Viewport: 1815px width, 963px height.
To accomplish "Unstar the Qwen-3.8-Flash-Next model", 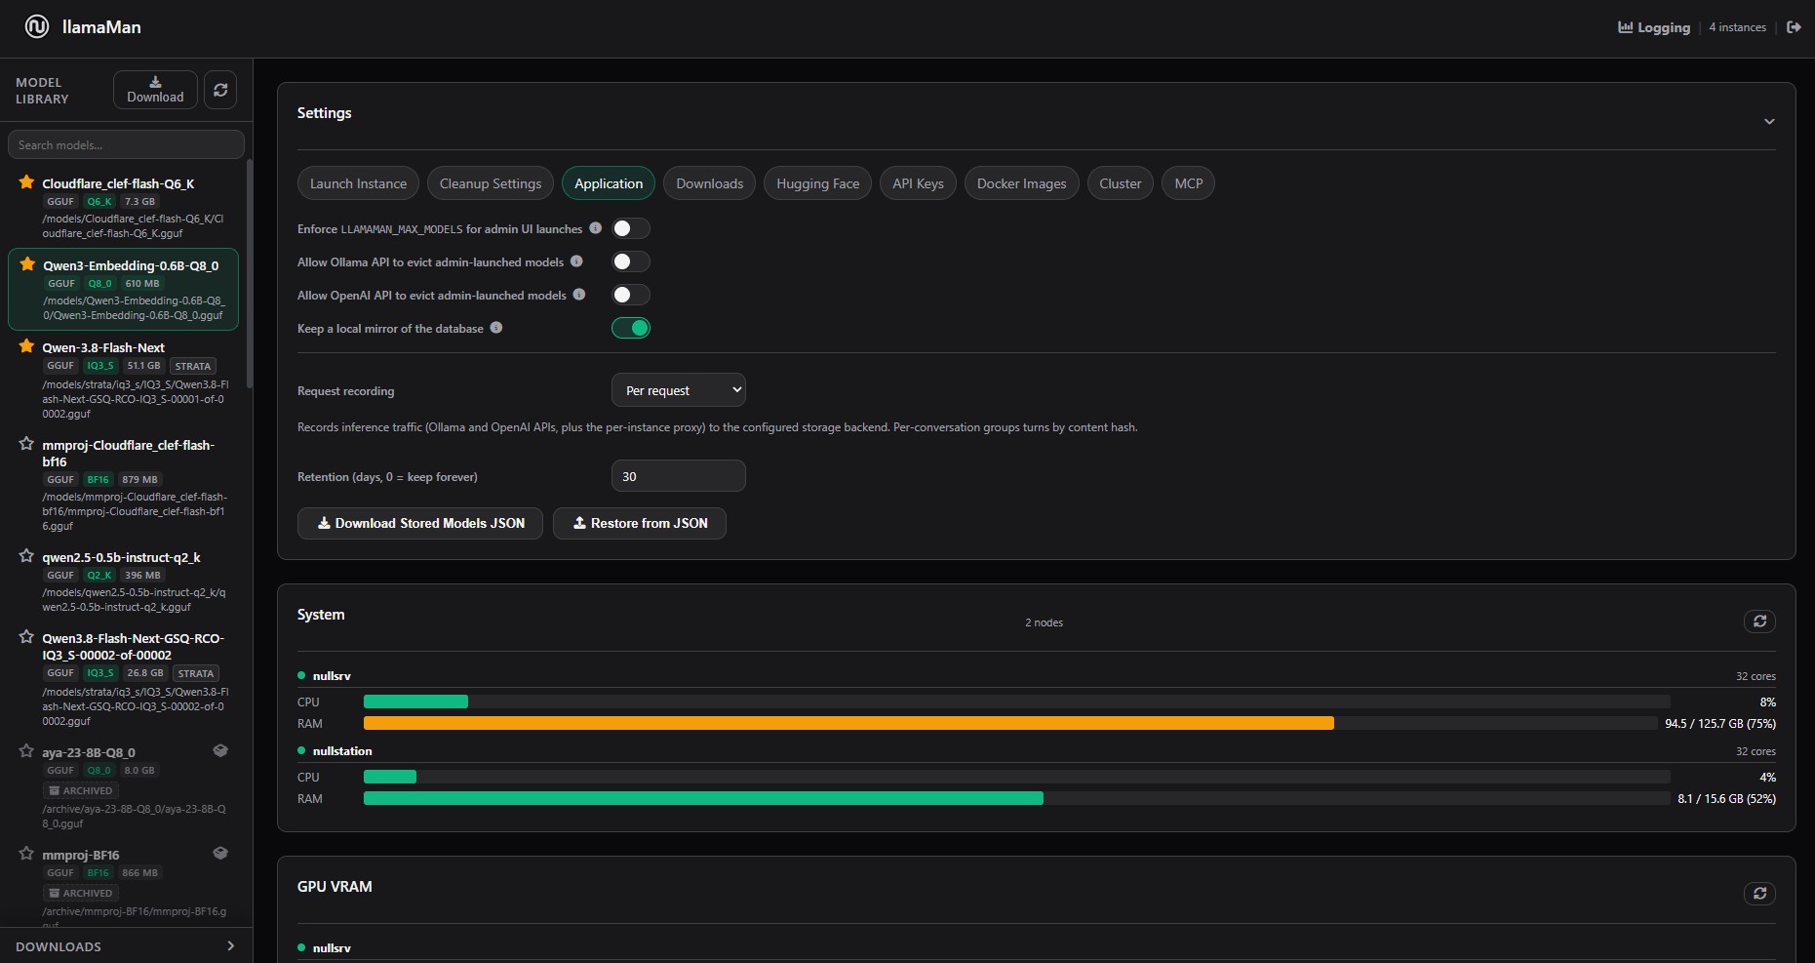I will click(x=26, y=346).
